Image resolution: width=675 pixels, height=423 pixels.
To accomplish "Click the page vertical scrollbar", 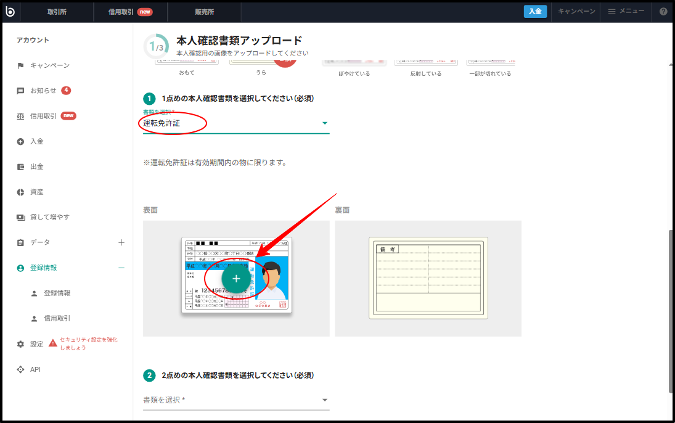I will 671,311.
